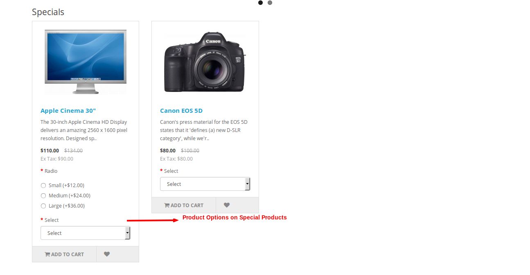Click the Specials section heading
This screenshot has width=530, height=275.
coord(48,12)
